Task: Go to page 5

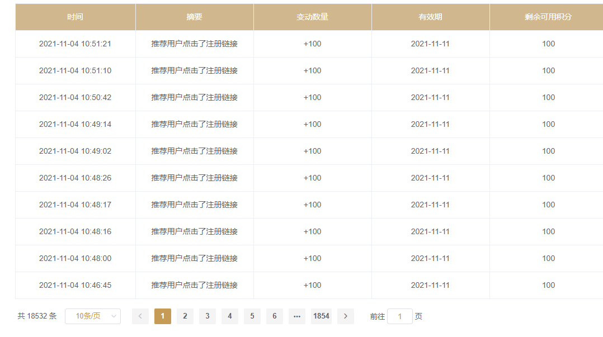Action: click(x=252, y=316)
